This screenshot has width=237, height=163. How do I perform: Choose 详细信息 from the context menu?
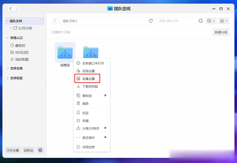(x=92, y=147)
